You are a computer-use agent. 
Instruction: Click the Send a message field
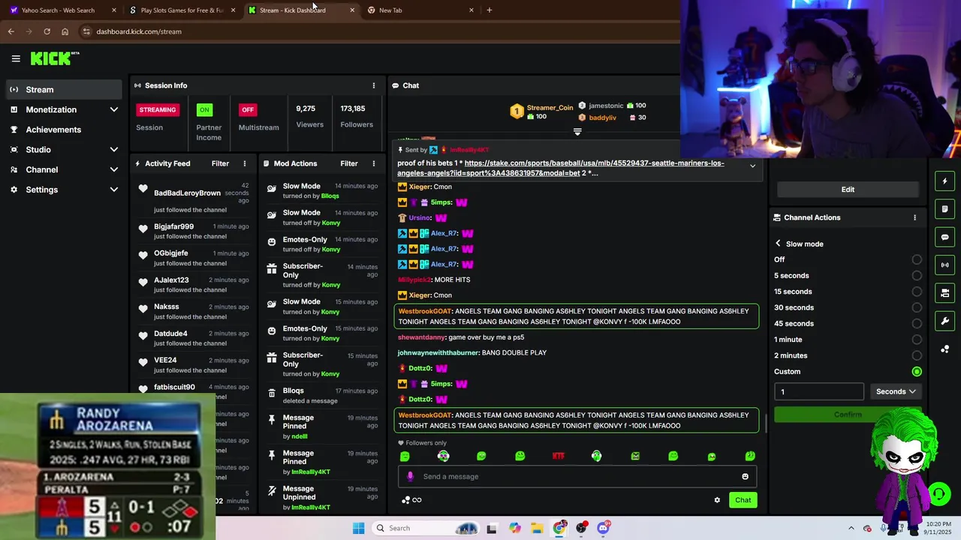coord(578,476)
